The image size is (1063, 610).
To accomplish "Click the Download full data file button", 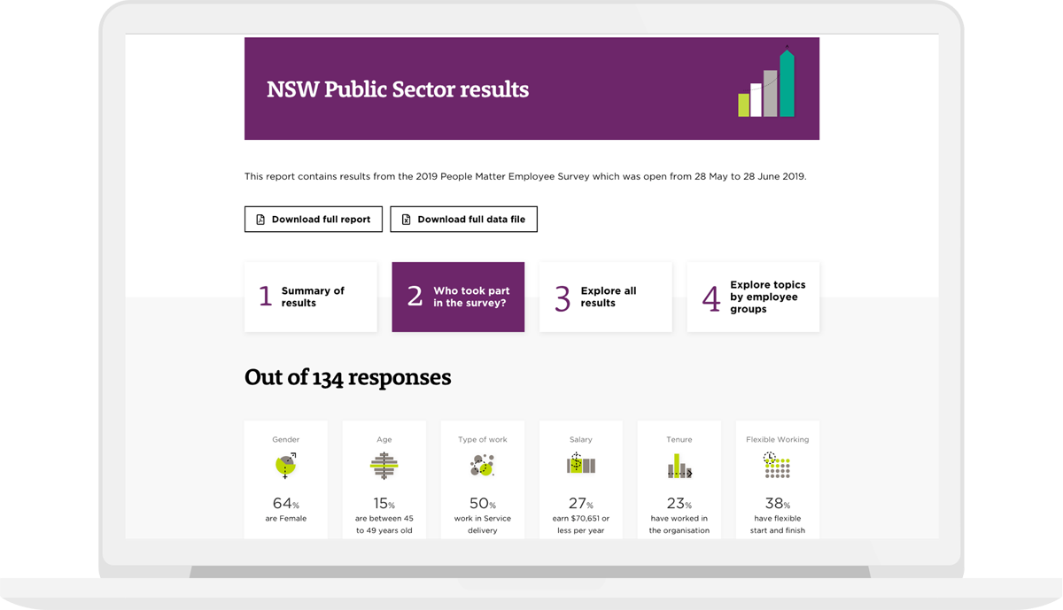I will tap(463, 220).
